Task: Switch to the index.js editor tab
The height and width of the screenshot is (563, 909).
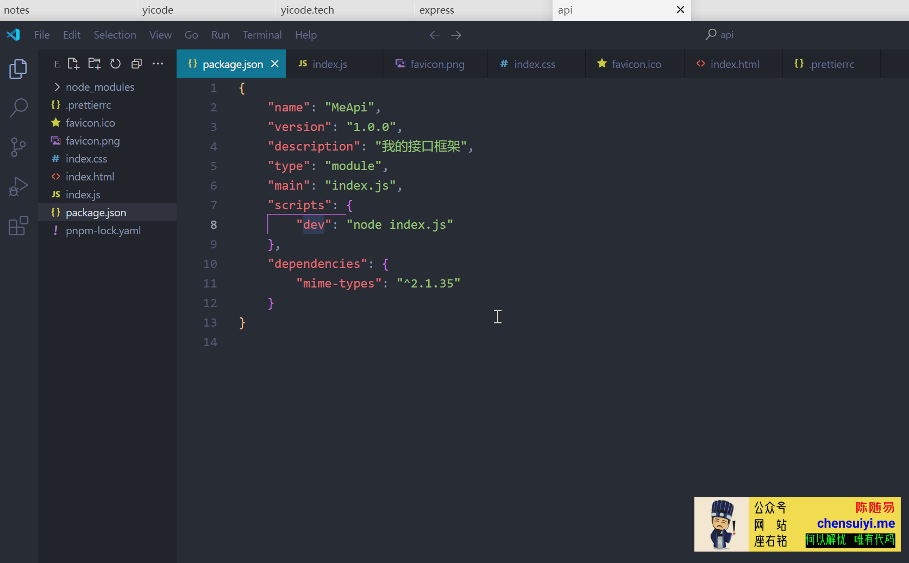Action: click(335, 64)
